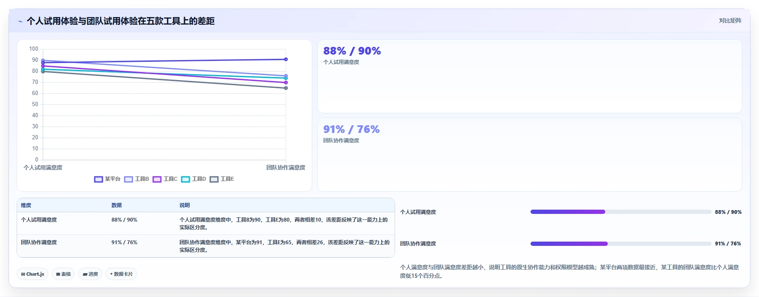Click the 表格 tag chip
This screenshot has width=759, height=297.
[63, 274]
